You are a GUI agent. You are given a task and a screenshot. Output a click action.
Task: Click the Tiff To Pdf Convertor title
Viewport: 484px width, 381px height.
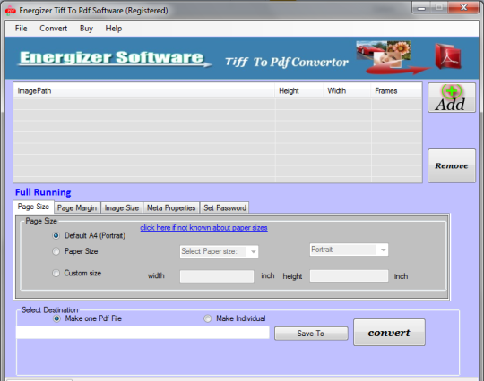coord(287,63)
